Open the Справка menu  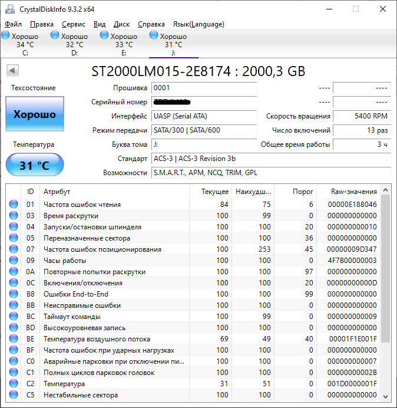point(151,24)
